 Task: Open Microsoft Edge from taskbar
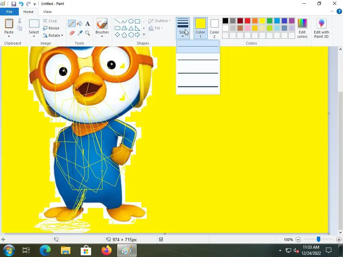pyautogui.click(x=45, y=250)
